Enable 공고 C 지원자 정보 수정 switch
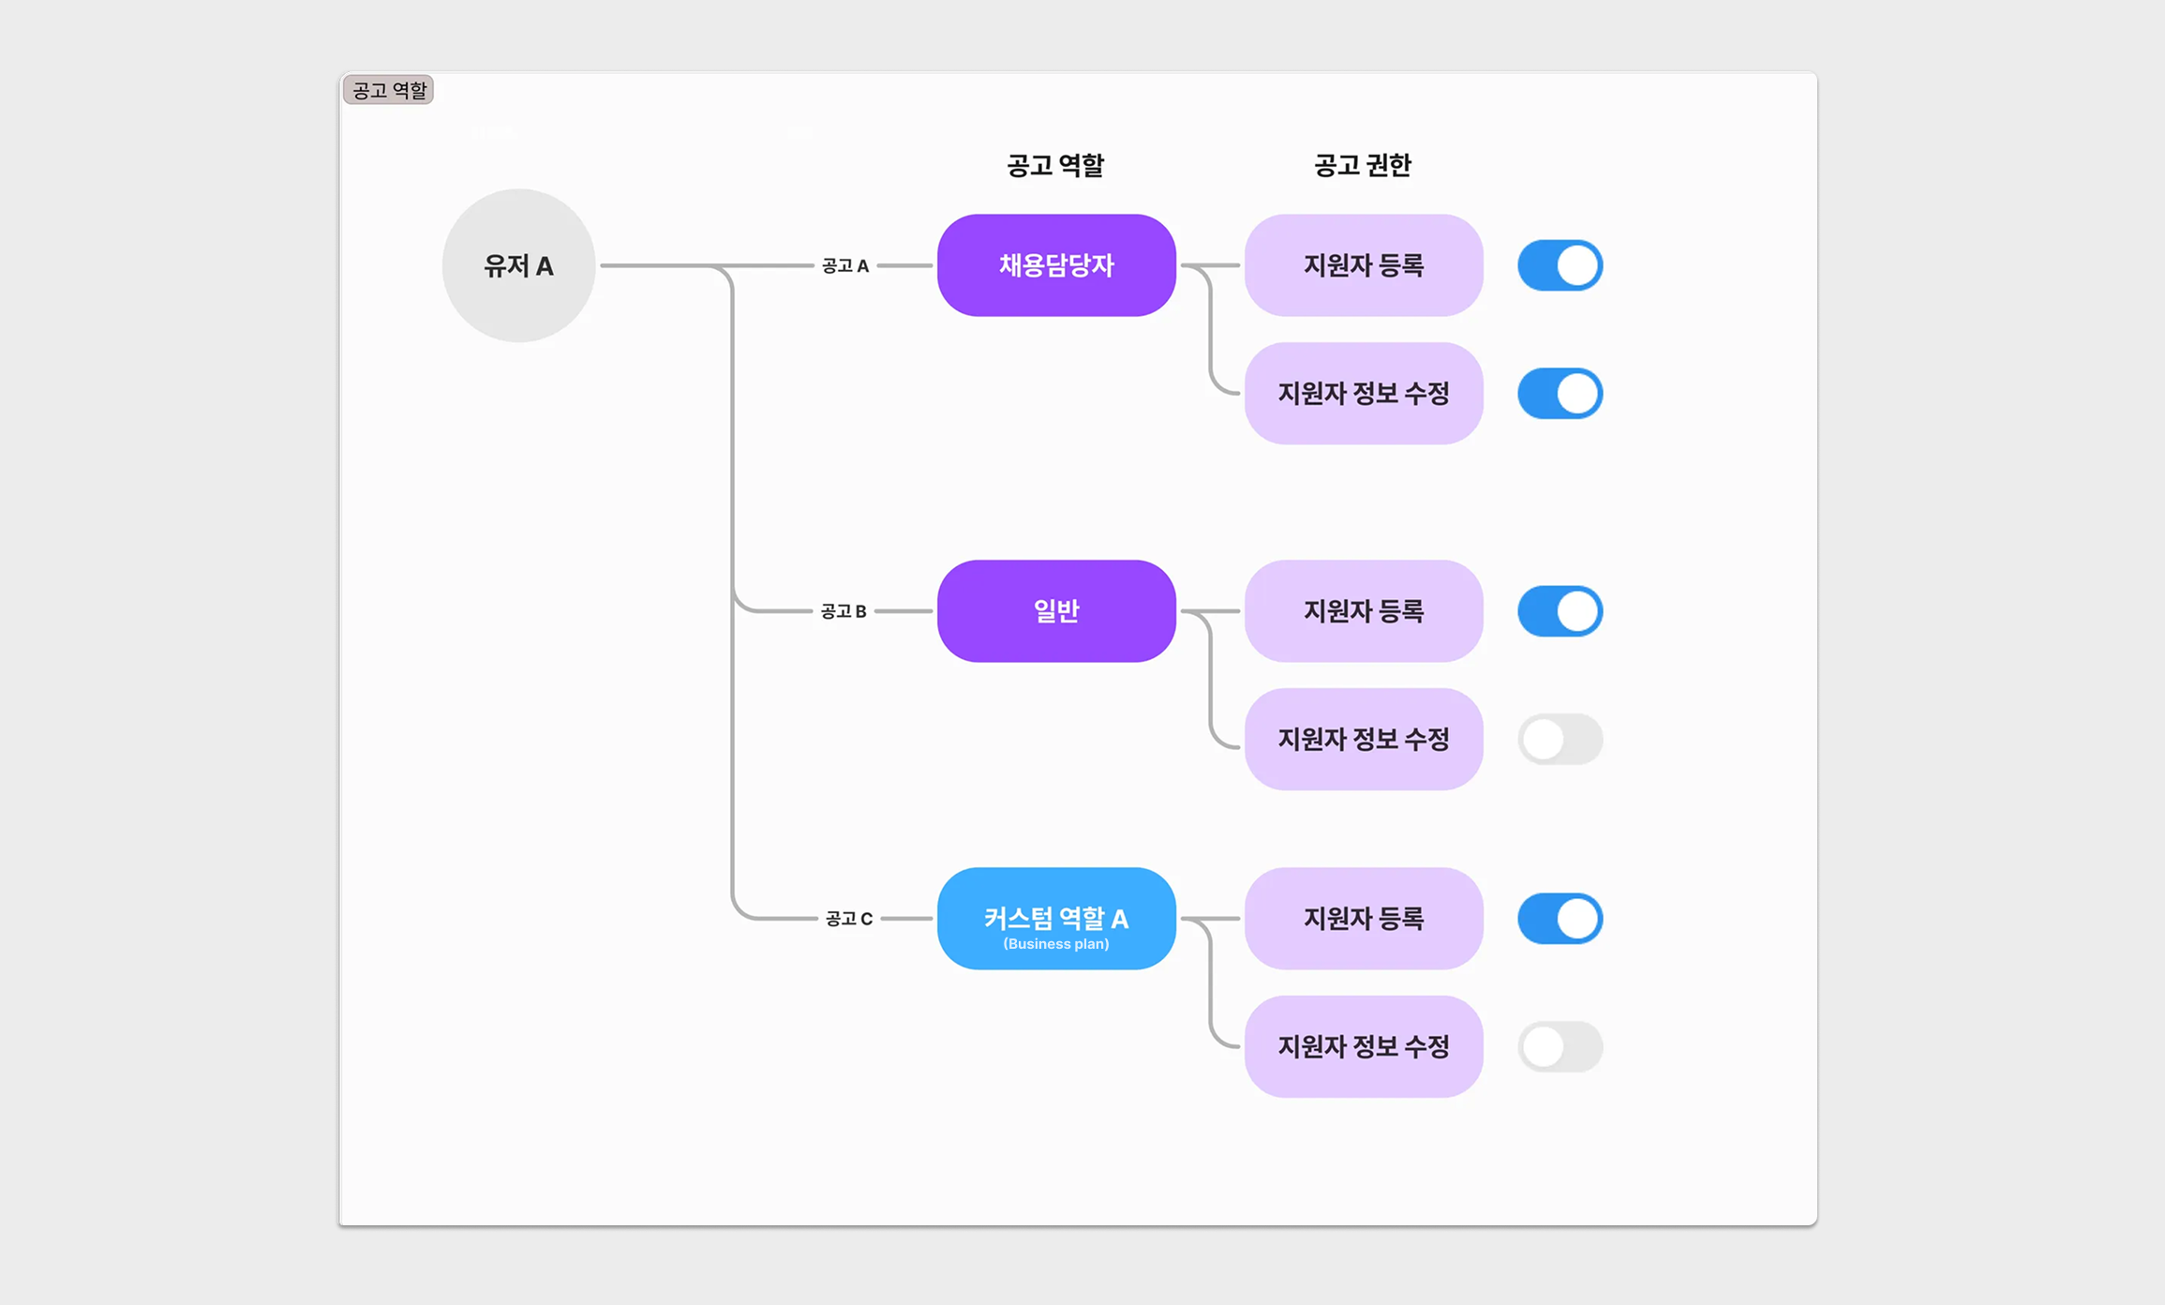 tap(1560, 1046)
